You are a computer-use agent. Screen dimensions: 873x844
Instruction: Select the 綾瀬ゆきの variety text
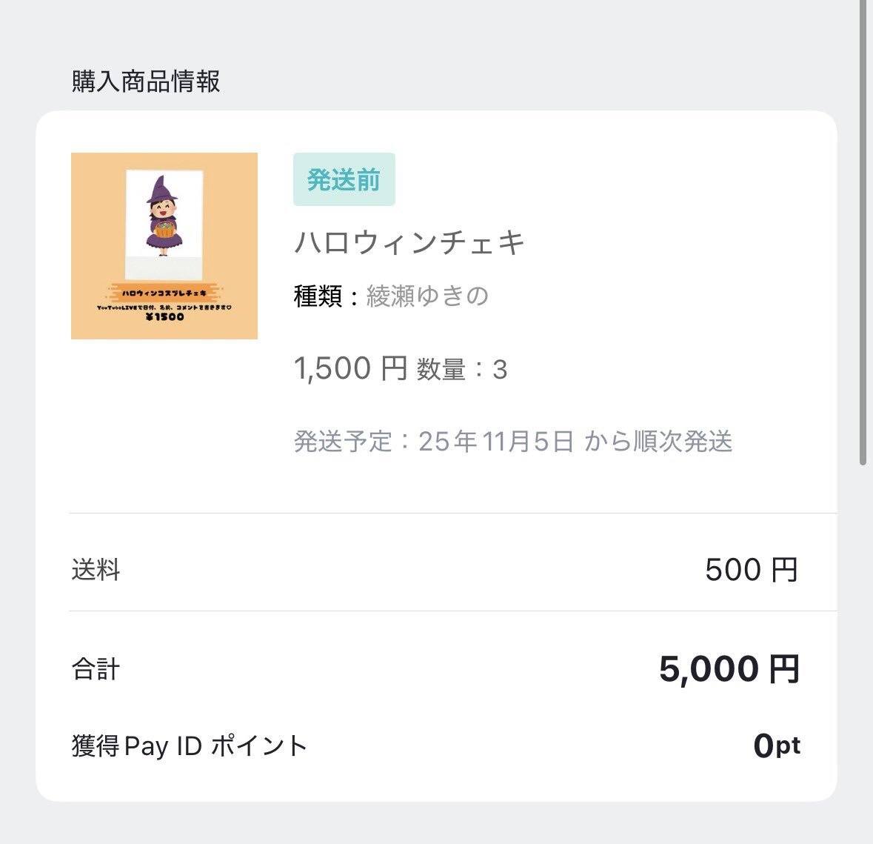[x=427, y=296]
